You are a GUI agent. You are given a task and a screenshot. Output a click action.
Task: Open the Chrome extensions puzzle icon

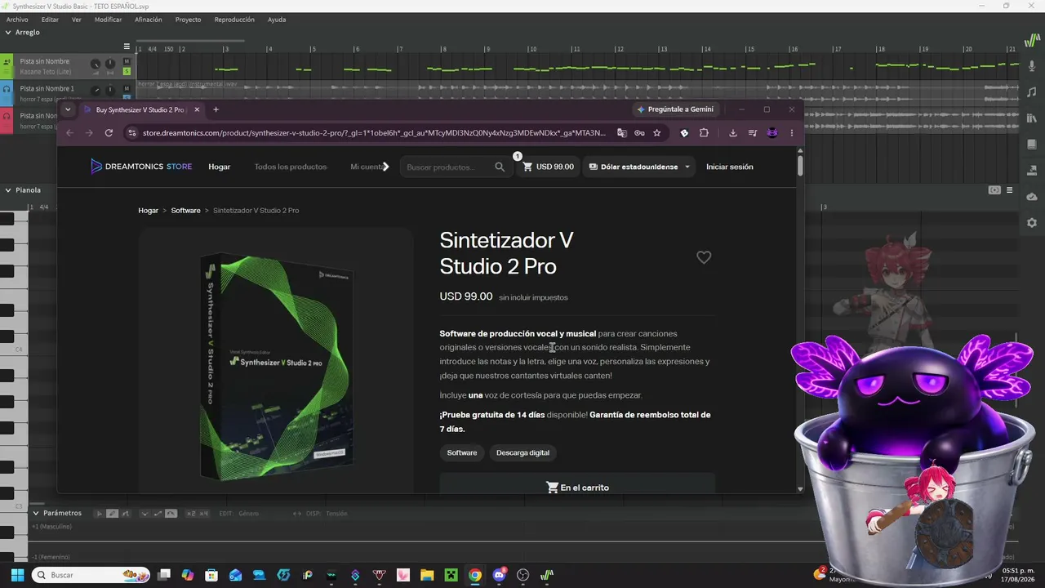(704, 133)
